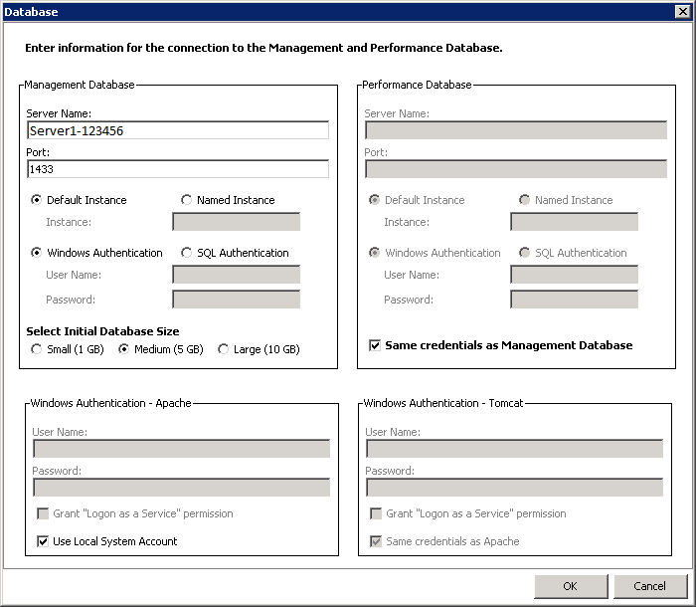Select Medium (5 GB) database size
The image size is (696, 607).
[124, 349]
